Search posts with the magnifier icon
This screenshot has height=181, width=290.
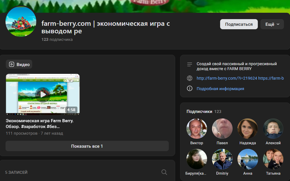164,172
